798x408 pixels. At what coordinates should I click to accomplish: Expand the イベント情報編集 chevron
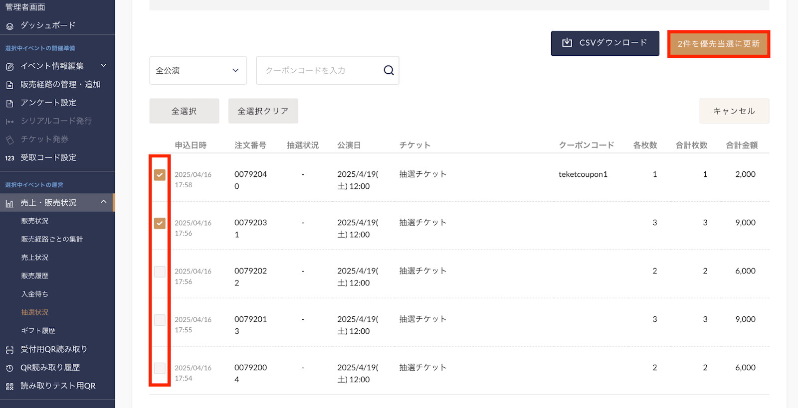104,65
